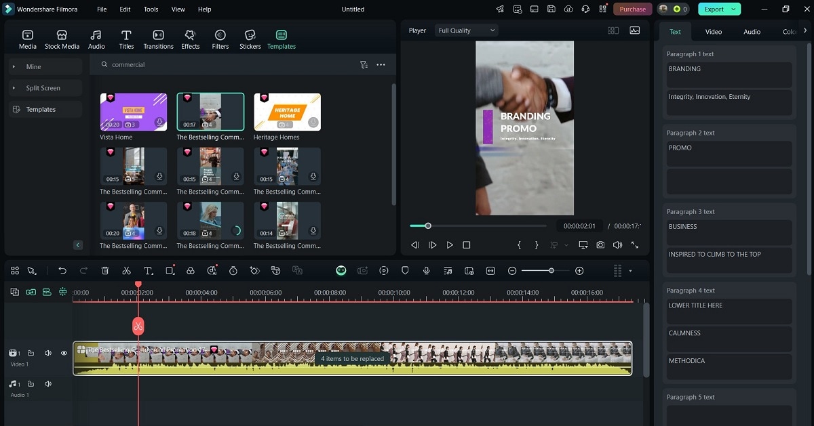This screenshot has width=814, height=426.
Task: Select the Heritage Homes template thumbnail
Action: pos(287,112)
